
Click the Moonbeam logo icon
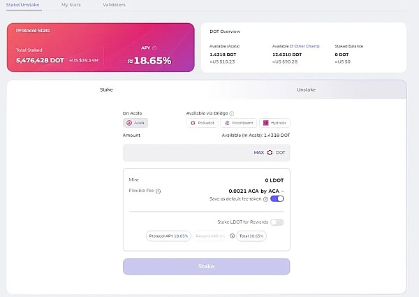point(227,123)
